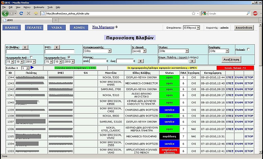Open the Από year dropdown

pyautogui.click(x=30, y=62)
